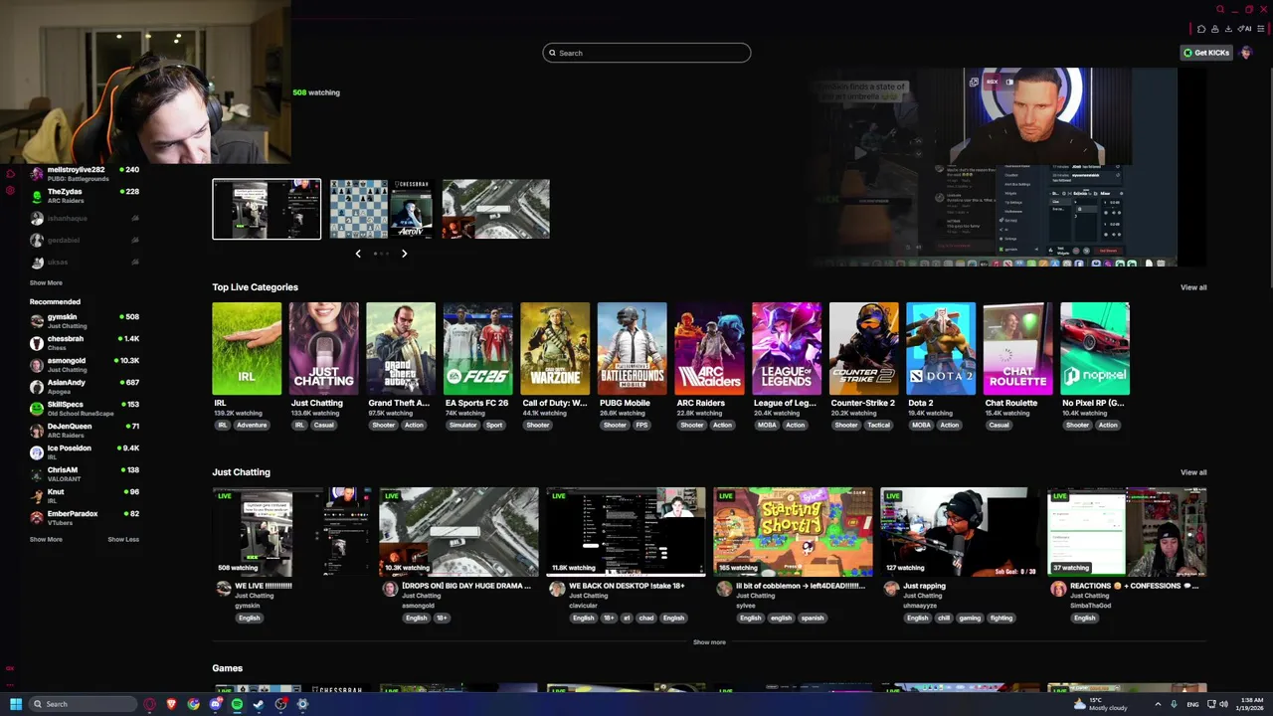Image resolution: width=1273 pixels, height=716 pixels.
Task: Click Knut's avatar in sidebar
Action: click(x=37, y=496)
